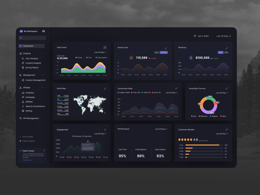This screenshot has width=260, height=195.
Task: Open Dashboard in the sidebar
Action: coord(31,46)
